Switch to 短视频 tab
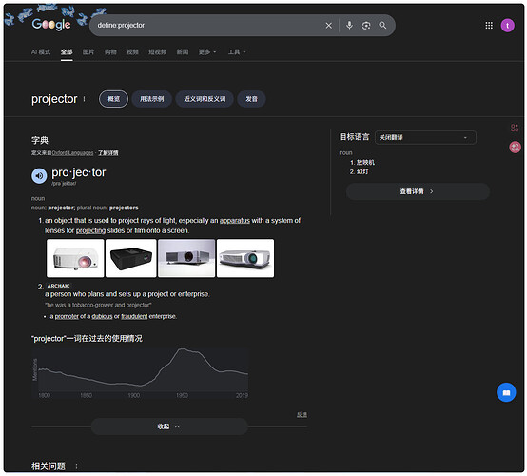This screenshot has width=527, height=476. 157,52
